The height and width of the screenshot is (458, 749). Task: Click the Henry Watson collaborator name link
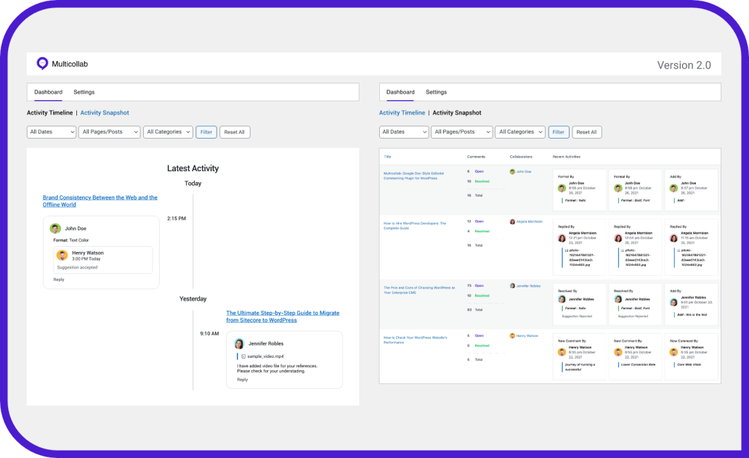(x=527, y=336)
